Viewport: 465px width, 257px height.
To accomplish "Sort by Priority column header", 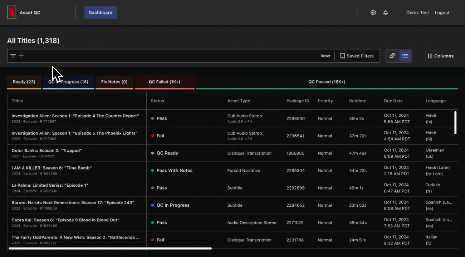I will coord(325,101).
